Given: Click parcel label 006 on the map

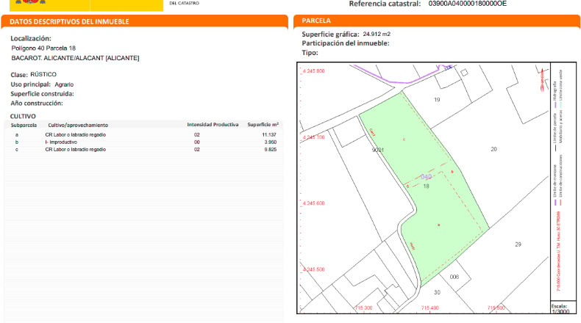Looking at the screenshot, I should [x=455, y=277].
